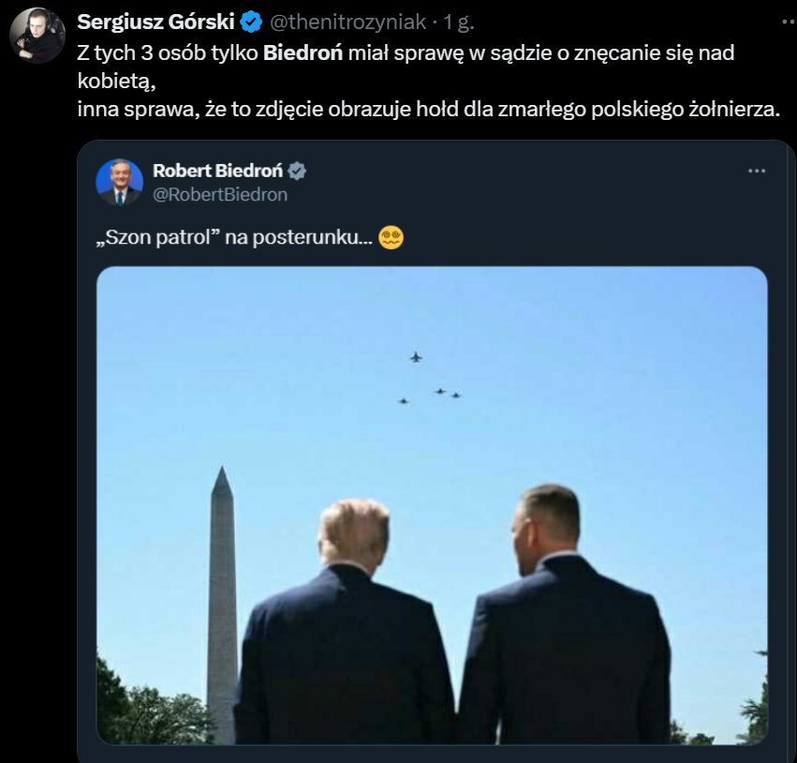
Task: Click the dark-haired man in the photo
Action: 562,628
